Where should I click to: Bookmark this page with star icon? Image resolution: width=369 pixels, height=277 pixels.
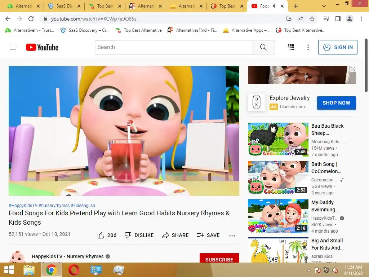[312, 19]
